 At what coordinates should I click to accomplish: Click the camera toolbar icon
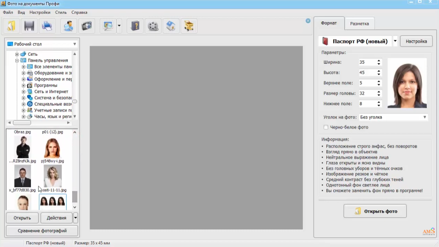click(x=87, y=26)
